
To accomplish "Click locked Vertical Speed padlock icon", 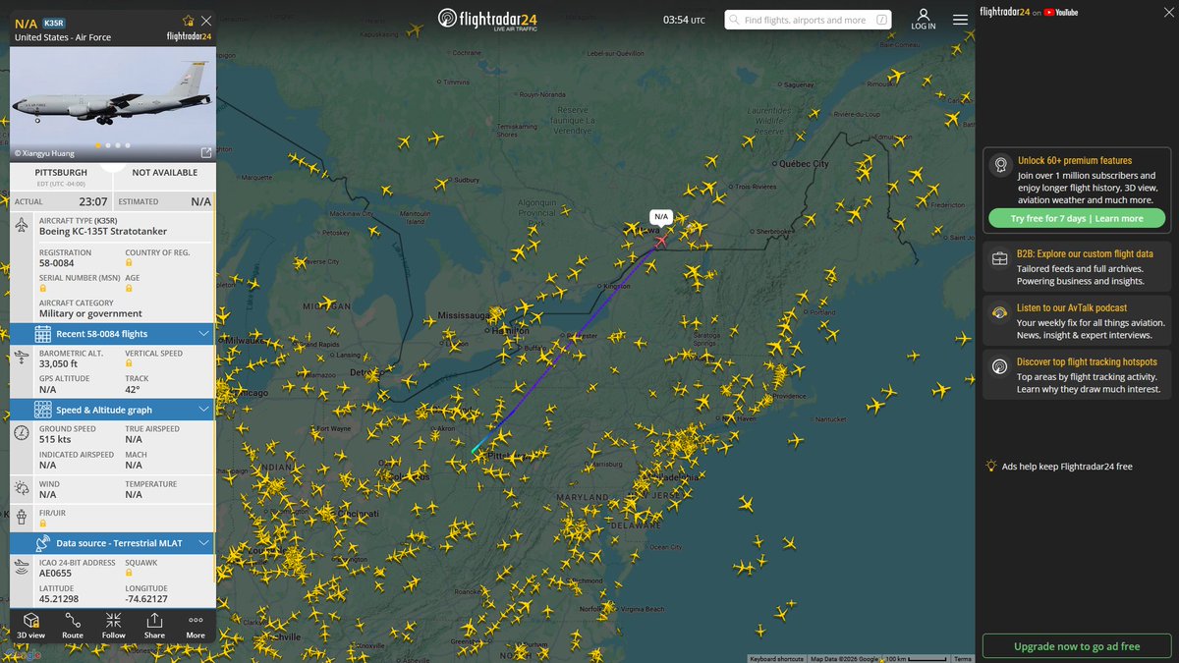I will [129, 364].
